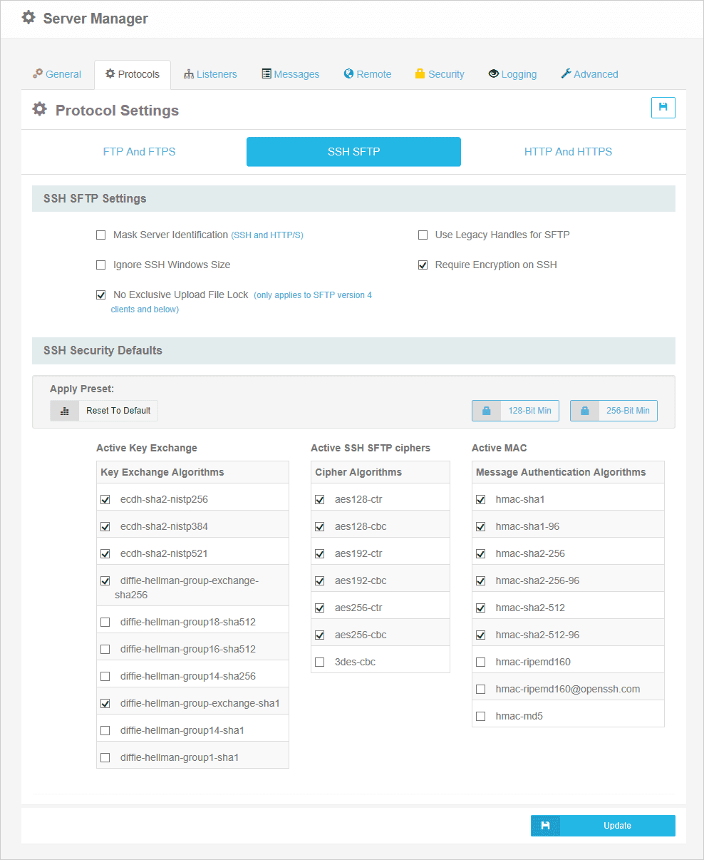
Task: Open the Listeners tab
Action: 210,74
